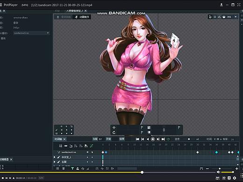
Task: Open the default animation dropdown
Action: click(31, 33)
